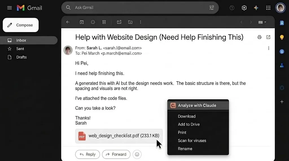Open toolbar more options dots
The image size is (289, 161).
point(141,22)
